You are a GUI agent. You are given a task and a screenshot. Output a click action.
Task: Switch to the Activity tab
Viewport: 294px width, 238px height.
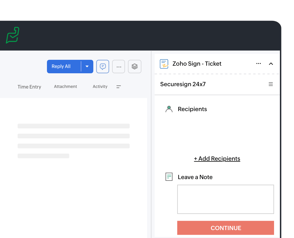click(x=100, y=86)
